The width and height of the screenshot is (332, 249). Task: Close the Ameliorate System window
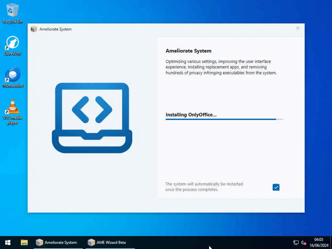pyautogui.click(x=298, y=29)
